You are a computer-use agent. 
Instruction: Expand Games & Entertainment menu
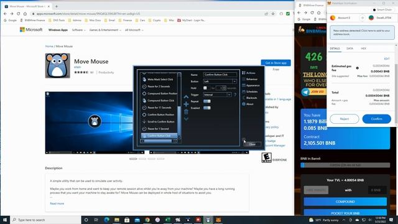click(x=105, y=30)
